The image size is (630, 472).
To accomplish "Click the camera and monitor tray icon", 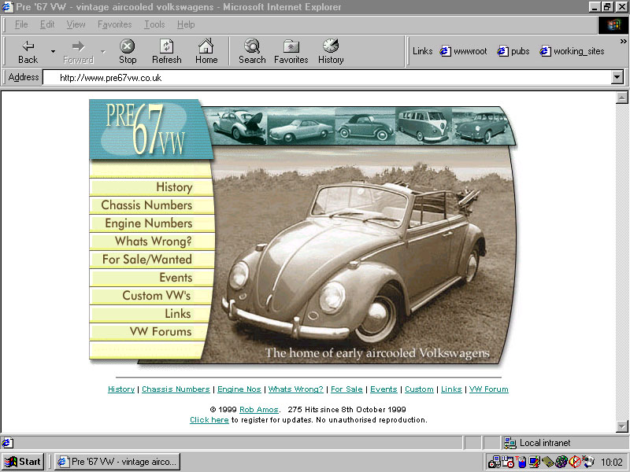I will tap(495, 462).
